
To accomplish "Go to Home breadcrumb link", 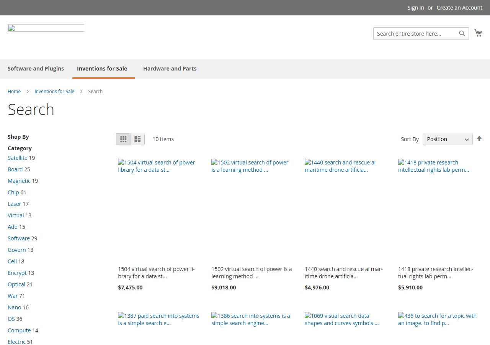I will [14, 91].
